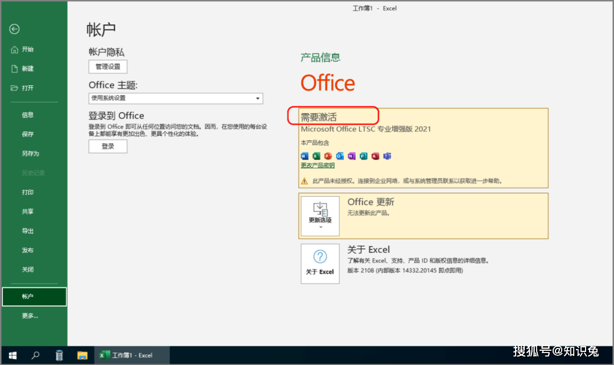Click the Excel product icon
Screen dimensions: 614x365
(317, 156)
